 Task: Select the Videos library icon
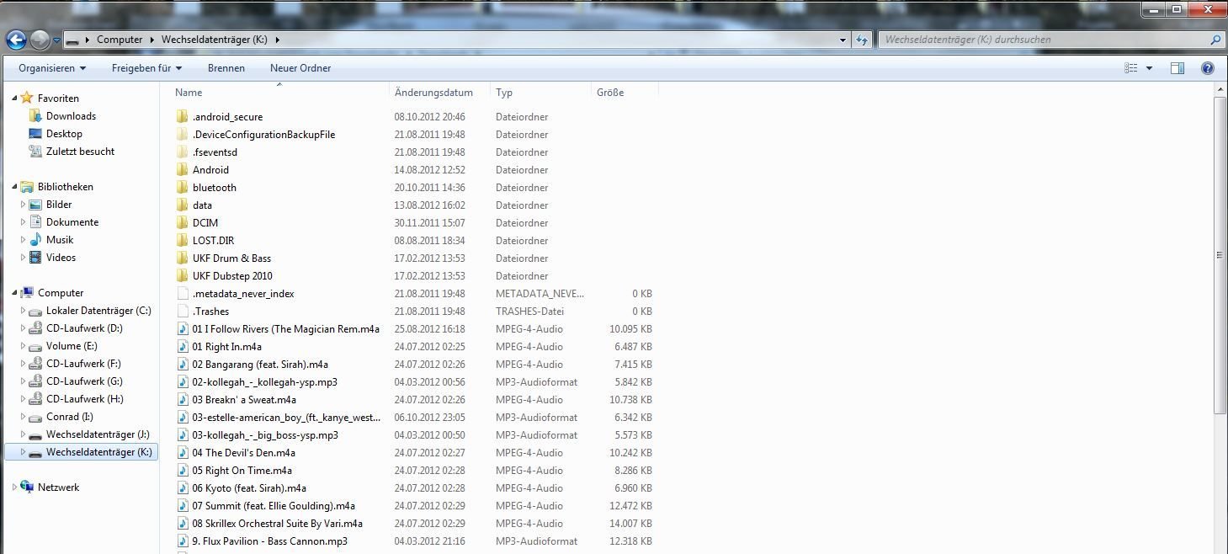pyautogui.click(x=35, y=258)
